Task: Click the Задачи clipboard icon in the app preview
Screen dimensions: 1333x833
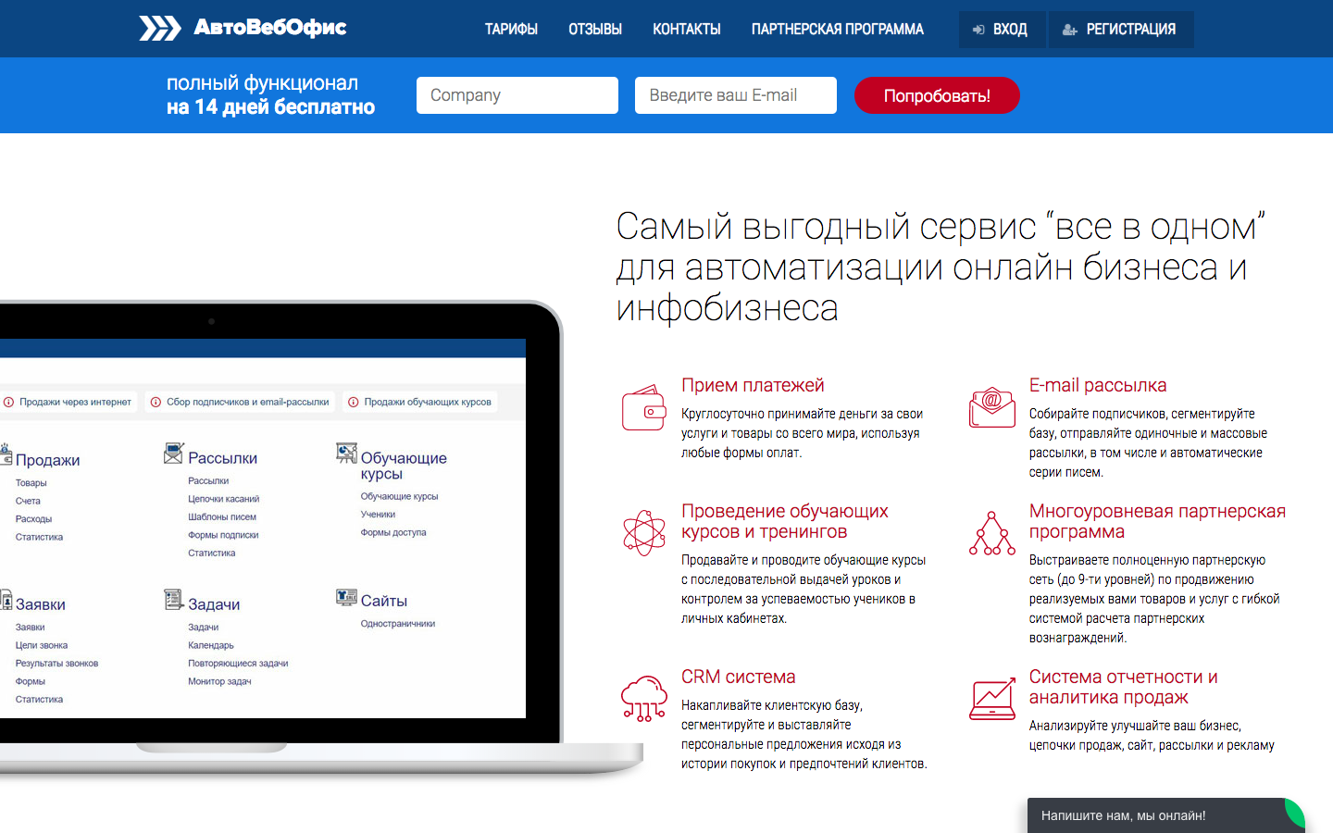Action: tap(172, 599)
